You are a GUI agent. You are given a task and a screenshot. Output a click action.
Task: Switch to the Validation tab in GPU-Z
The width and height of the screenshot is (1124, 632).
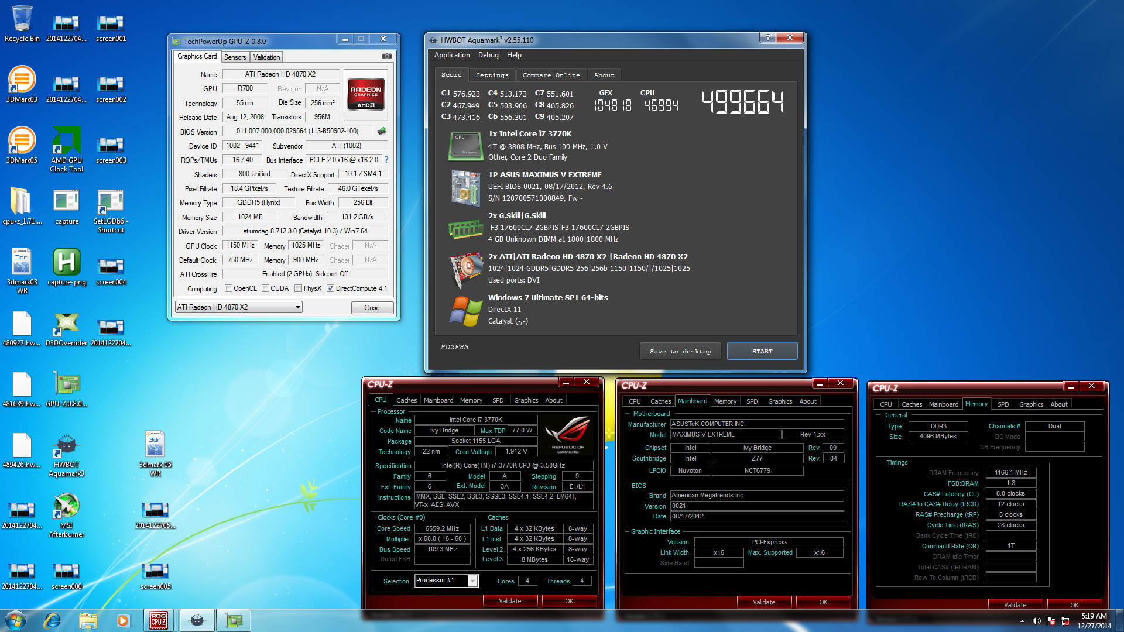pos(266,57)
